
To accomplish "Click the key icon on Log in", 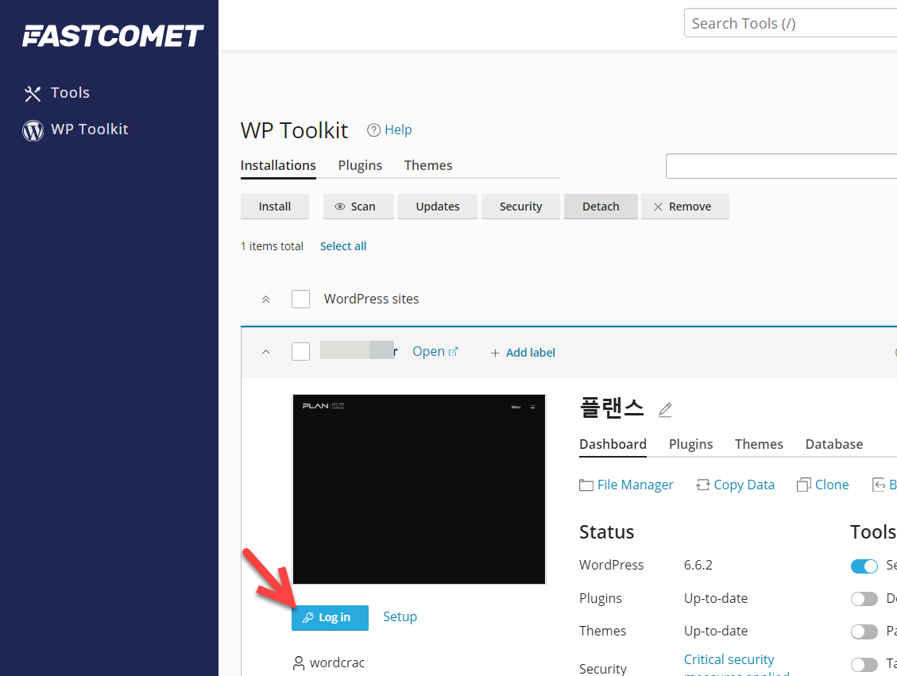I will pos(307,618).
